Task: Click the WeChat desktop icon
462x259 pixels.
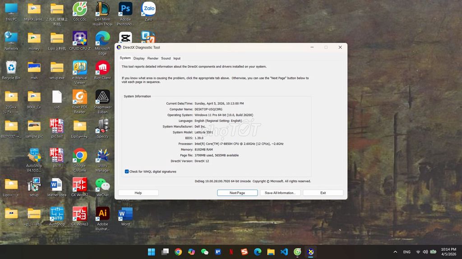Action: (x=102, y=185)
